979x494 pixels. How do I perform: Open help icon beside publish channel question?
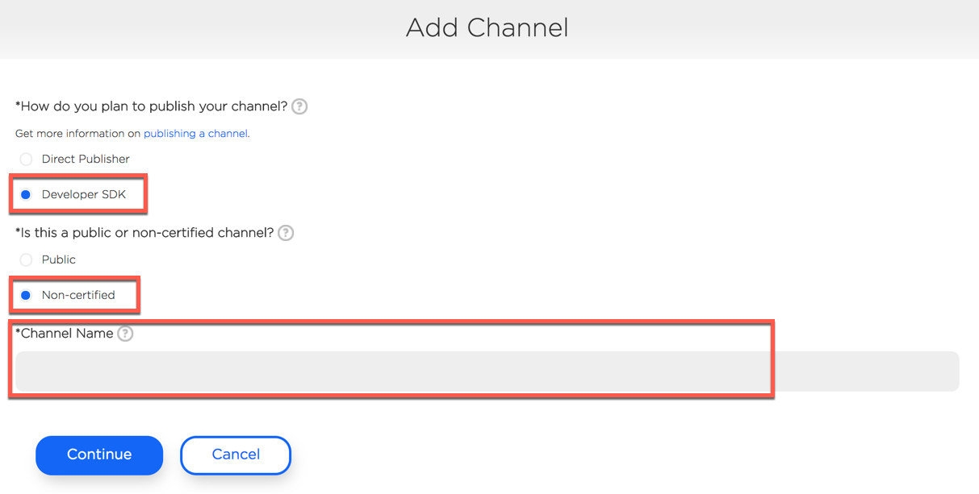pos(299,106)
